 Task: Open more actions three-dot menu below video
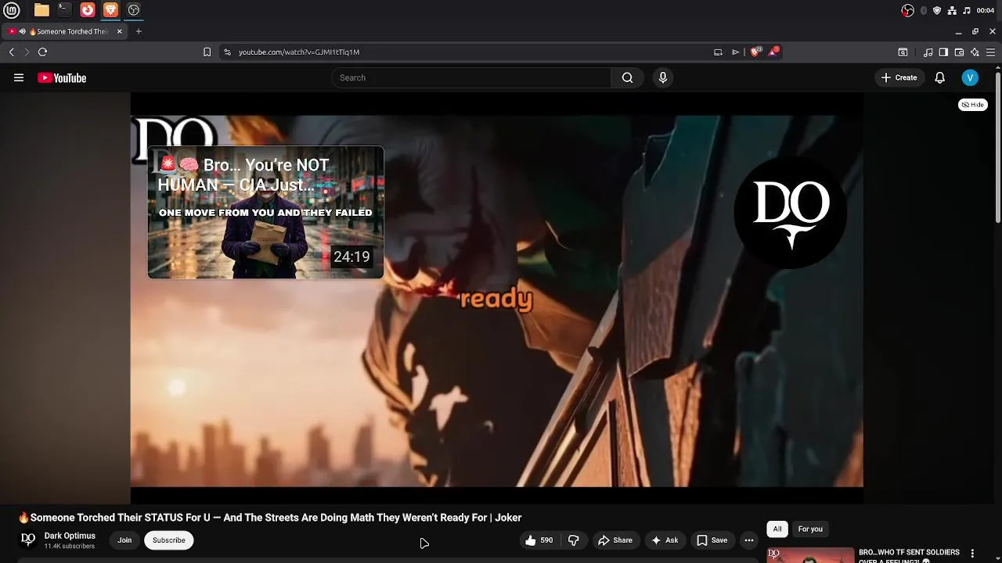(749, 540)
